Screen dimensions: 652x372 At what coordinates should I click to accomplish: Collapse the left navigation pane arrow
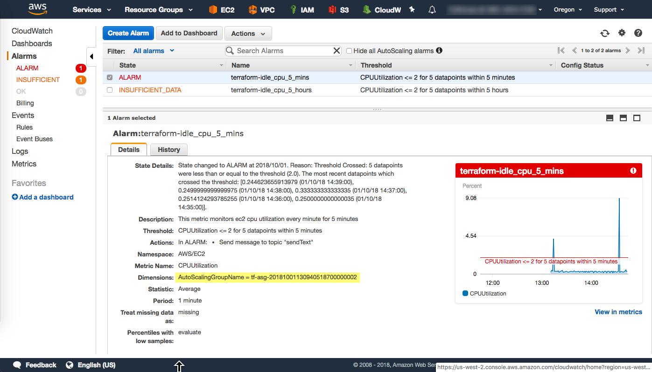click(91, 56)
